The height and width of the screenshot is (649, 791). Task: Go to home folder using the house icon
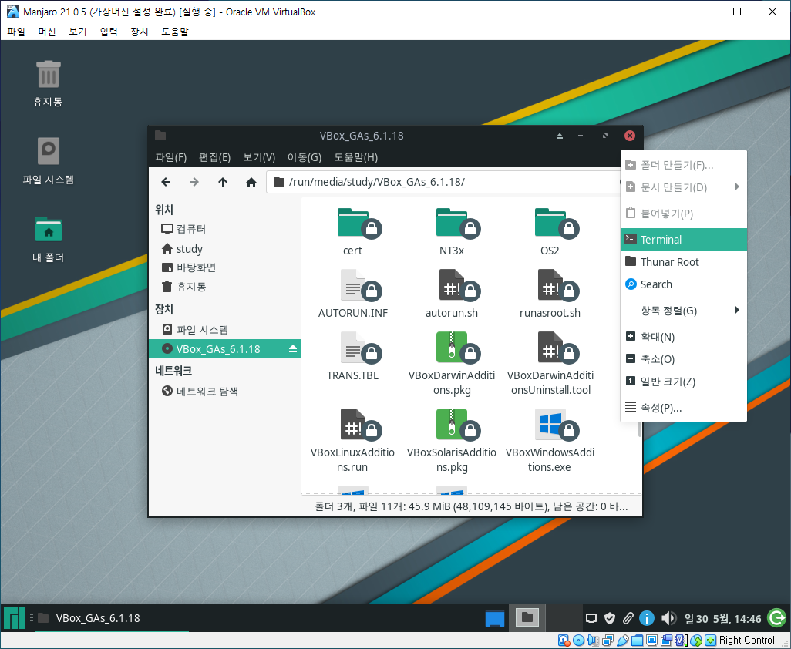point(251,182)
